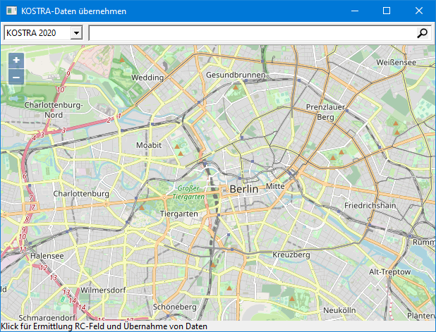Pick Gesundbrunnen on the map

tap(236, 75)
